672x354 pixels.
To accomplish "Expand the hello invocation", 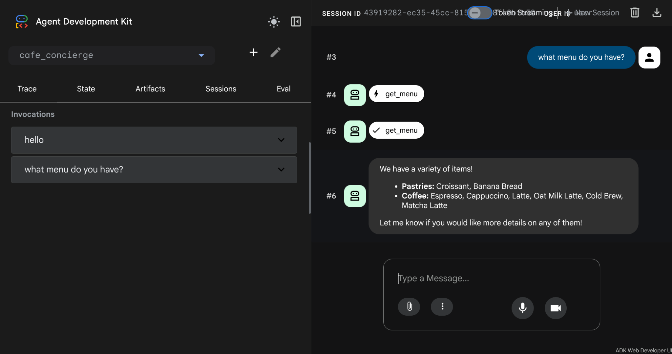I will pyautogui.click(x=154, y=140).
